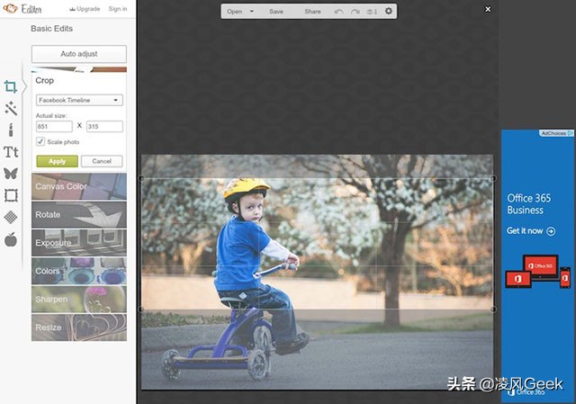Open the settings gear in toolbar
This screenshot has height=404, width=576.
click(388, 12)
